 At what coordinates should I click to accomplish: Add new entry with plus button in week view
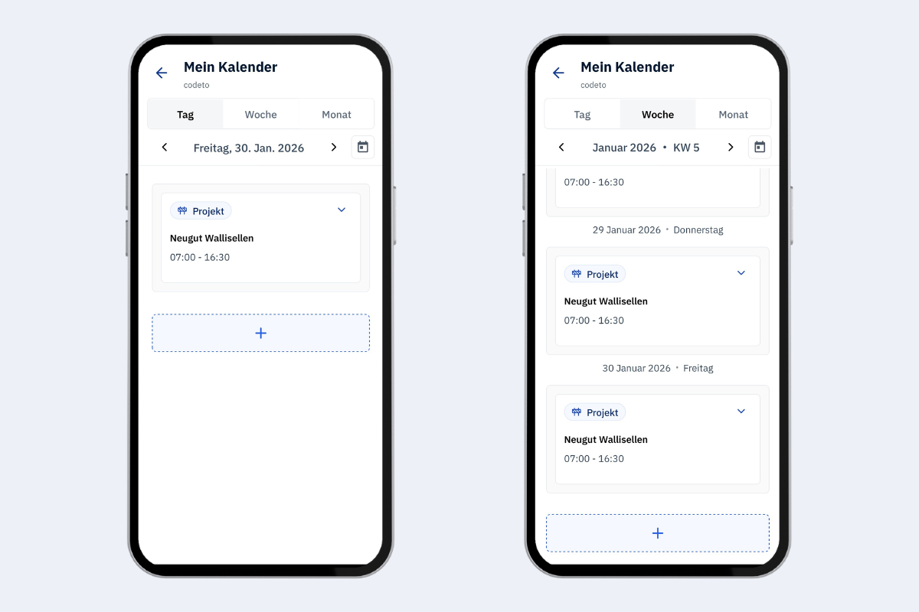point(657,533)
